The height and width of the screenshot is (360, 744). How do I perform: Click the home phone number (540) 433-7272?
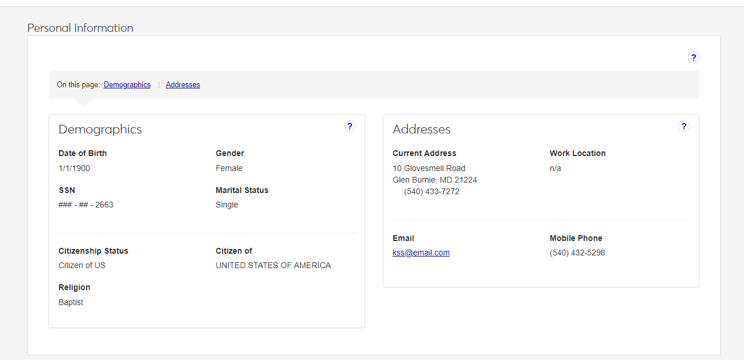432,191
